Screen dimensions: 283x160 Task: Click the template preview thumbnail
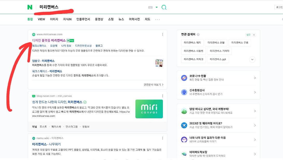coord(159,63)
